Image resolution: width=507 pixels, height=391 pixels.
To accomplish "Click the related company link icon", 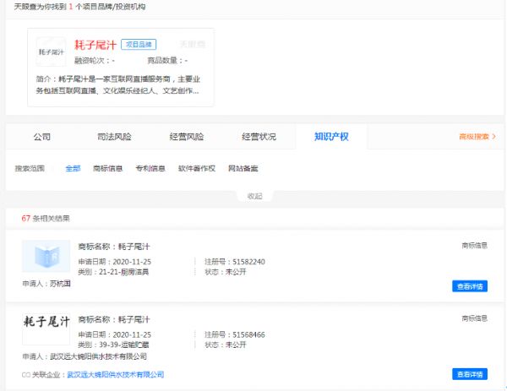I will point(25,374).
